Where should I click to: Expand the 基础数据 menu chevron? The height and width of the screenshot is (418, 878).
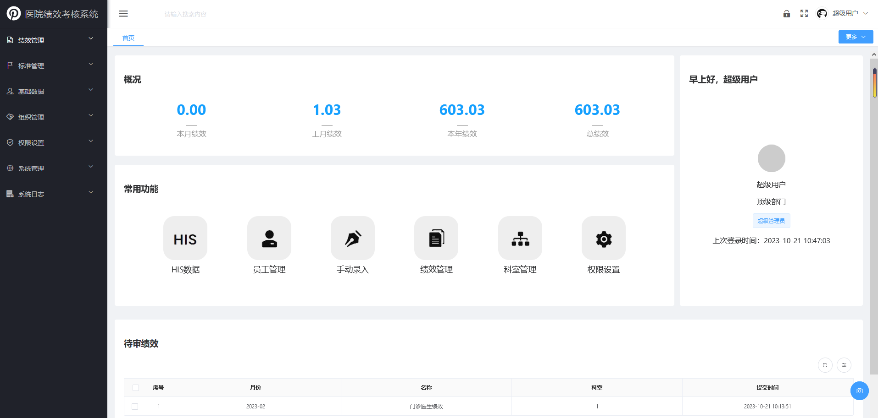[91, 90]
